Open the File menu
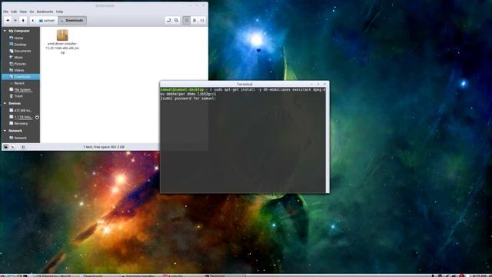492x277 pixels. click(x=5, y=12)
